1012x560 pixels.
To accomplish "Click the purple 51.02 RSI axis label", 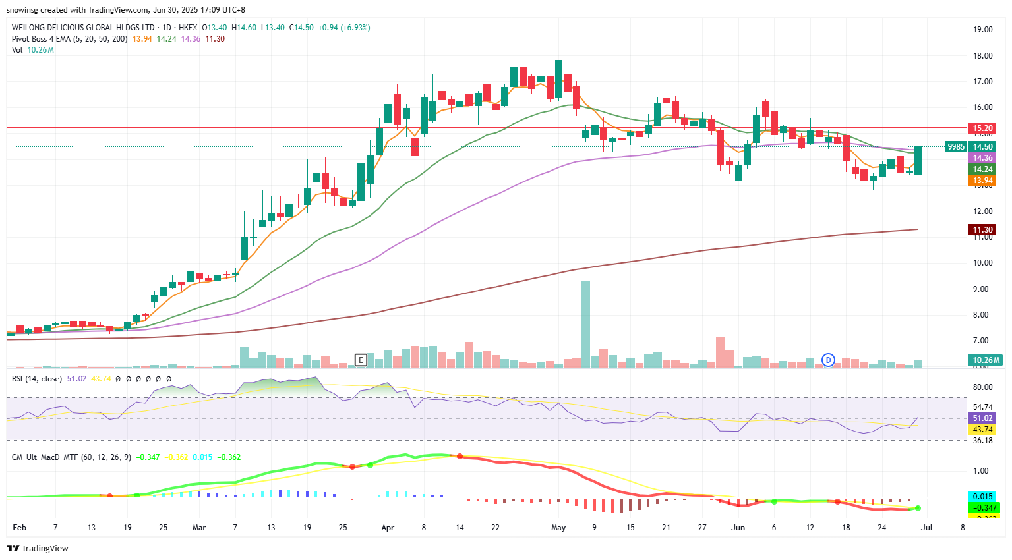I will point(982,418).
